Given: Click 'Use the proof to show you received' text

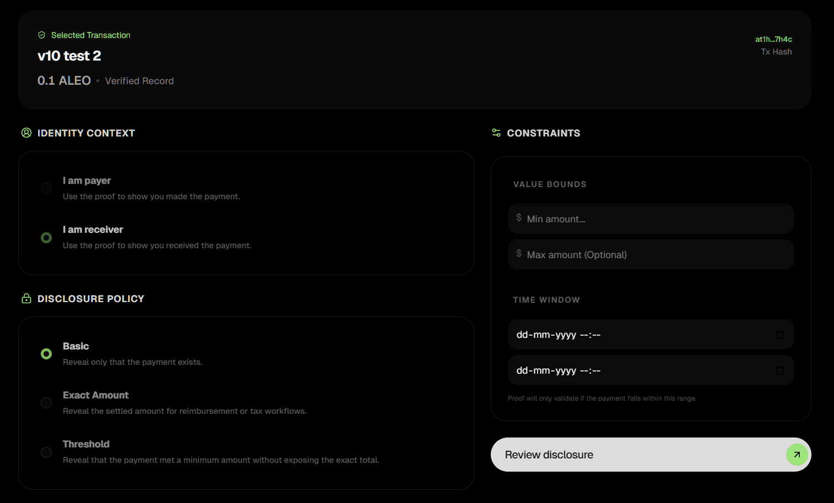Looking at the screenshot, I should pos(157,245).
